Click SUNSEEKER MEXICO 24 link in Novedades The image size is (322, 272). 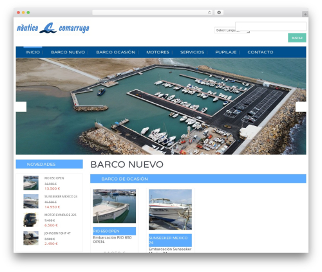pyautogui.click(x=61, y=197)
